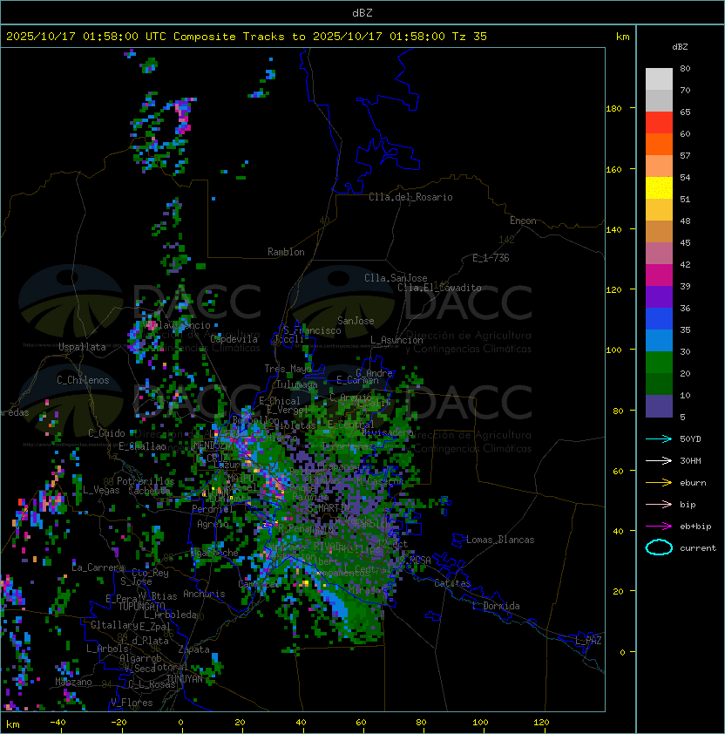725x734 pixels.
Task: Pick the slate purple 5-10 dBZ swatch
Action: pyautogui.click(x=659, y=406)
